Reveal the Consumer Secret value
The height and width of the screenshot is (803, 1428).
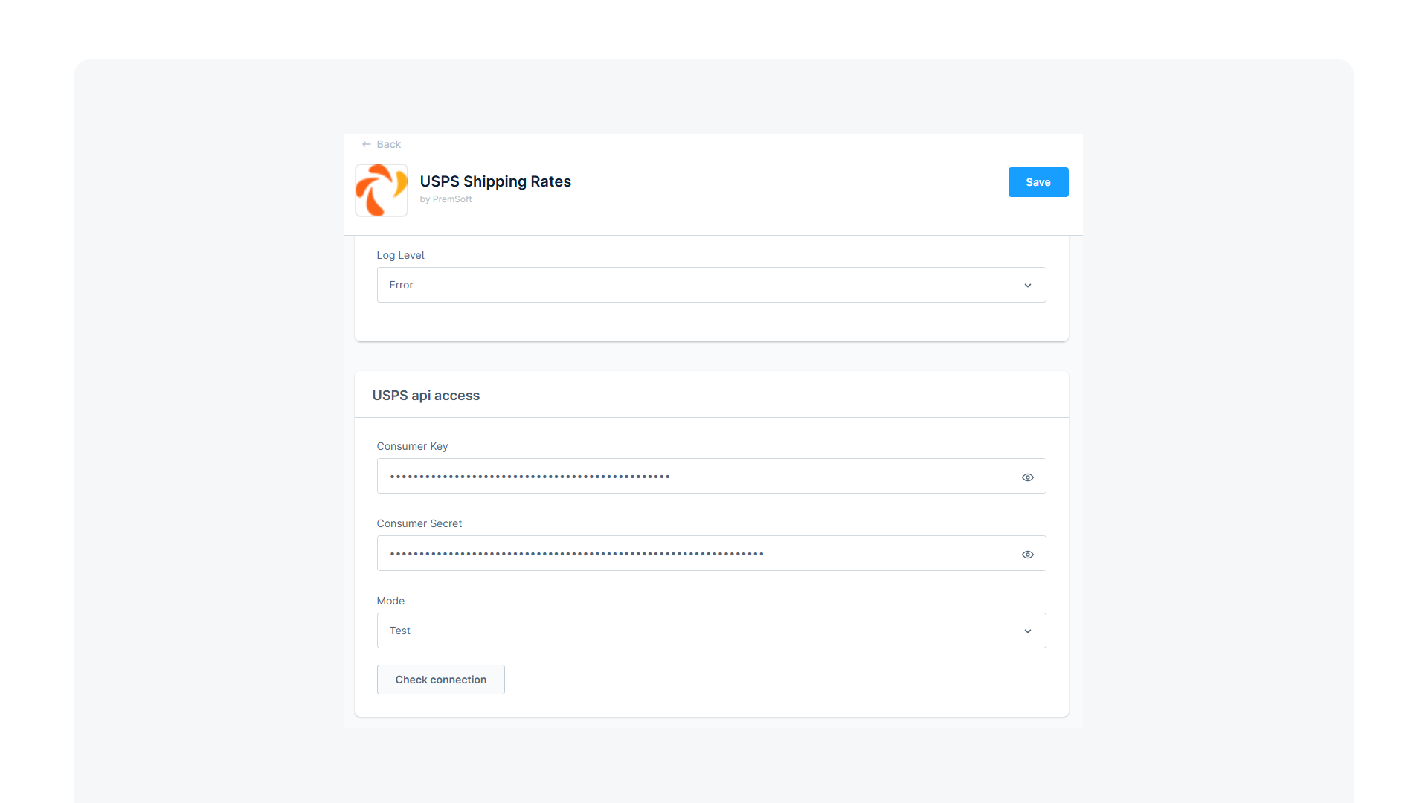pos(1027,555)
